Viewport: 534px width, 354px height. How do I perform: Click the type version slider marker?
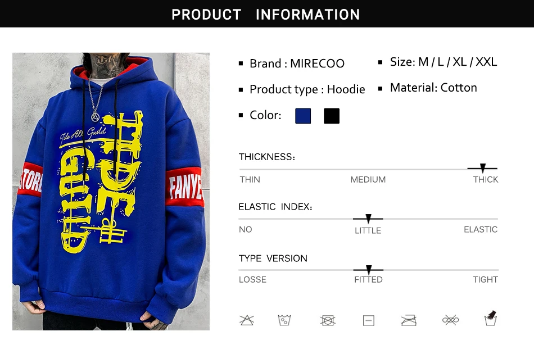pos(369,270)
